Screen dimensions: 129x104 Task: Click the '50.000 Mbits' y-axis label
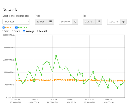pos(9,85)
